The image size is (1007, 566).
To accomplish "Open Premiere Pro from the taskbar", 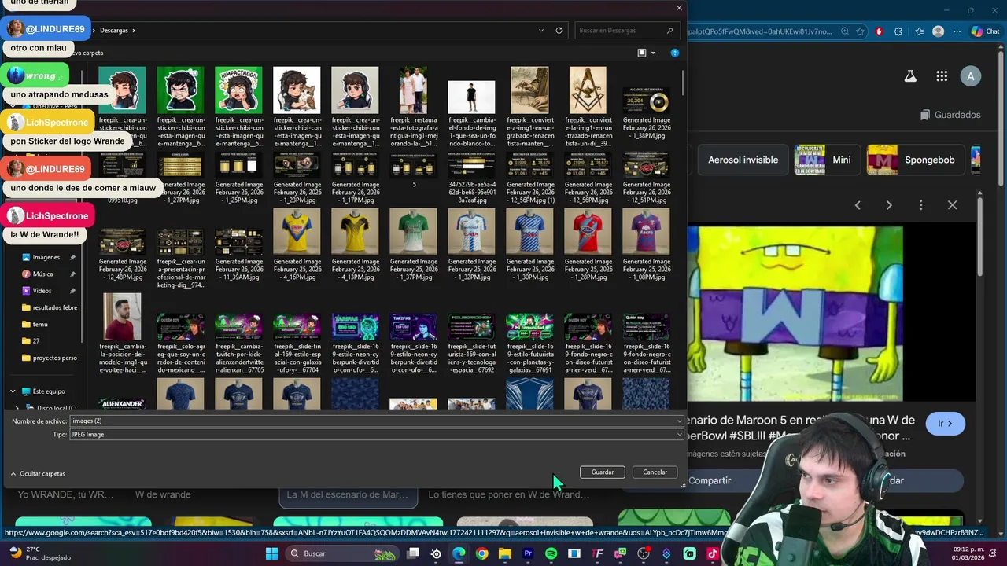I will click(528, 553).
